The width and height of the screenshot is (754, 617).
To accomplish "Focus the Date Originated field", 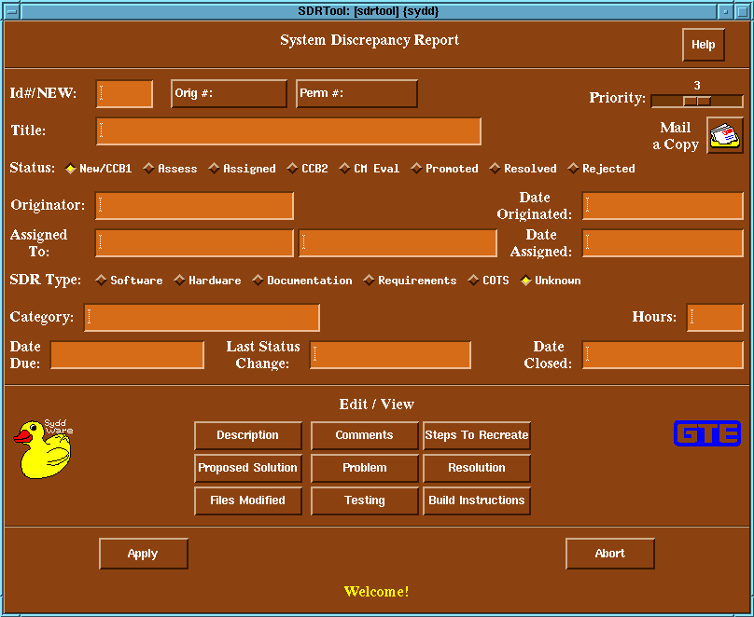I will point(663,206).
